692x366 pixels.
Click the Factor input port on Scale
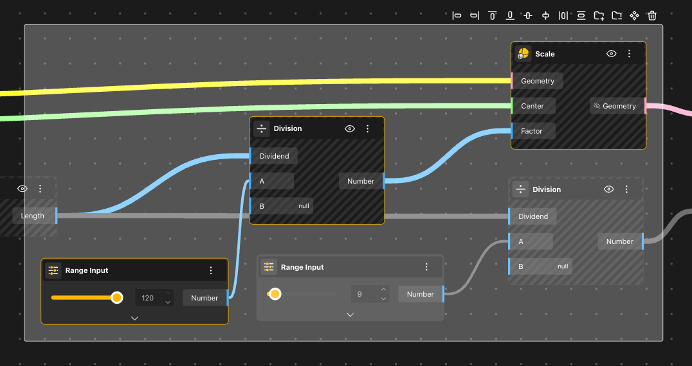(513, 131)
